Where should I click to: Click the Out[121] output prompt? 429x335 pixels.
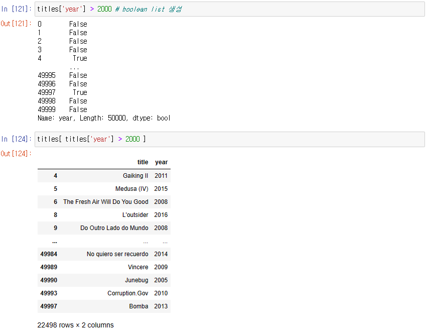point(16,24)
